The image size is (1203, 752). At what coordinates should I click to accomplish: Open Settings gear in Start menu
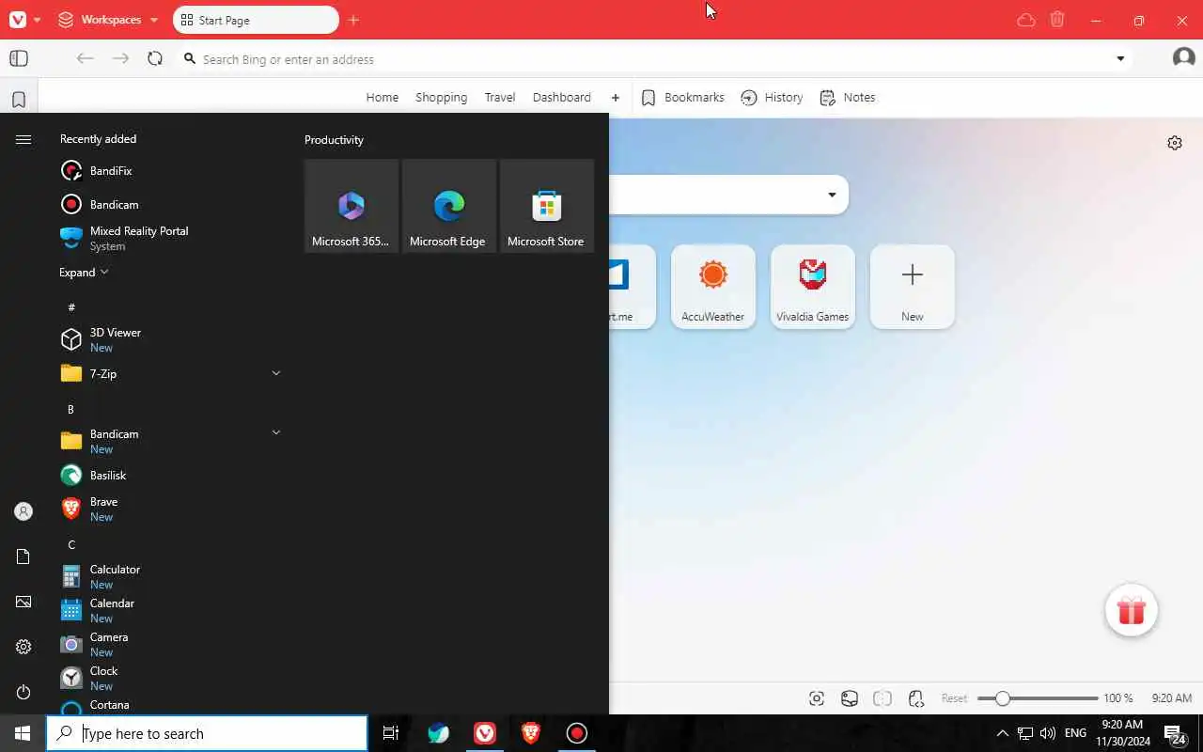(x=23, y=647)
